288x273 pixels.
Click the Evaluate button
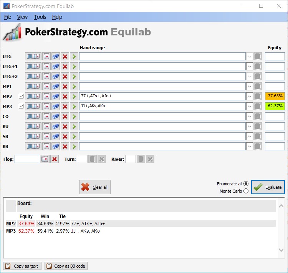click(268, 187)
